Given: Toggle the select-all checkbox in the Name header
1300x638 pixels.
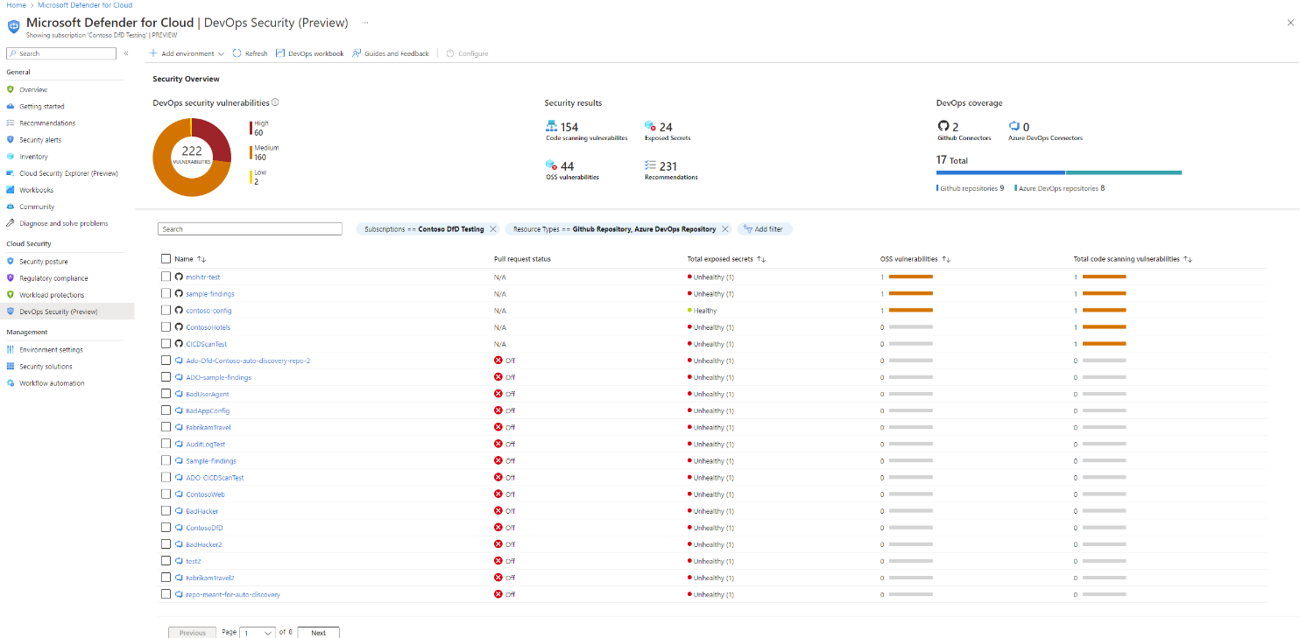Looking at the screenshot, I should 166,259.
